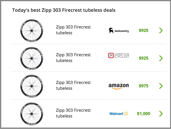Open Zipp 303 Firecrest title in Backcountry row
171x129 pixels.
click(x=73, y=30)
